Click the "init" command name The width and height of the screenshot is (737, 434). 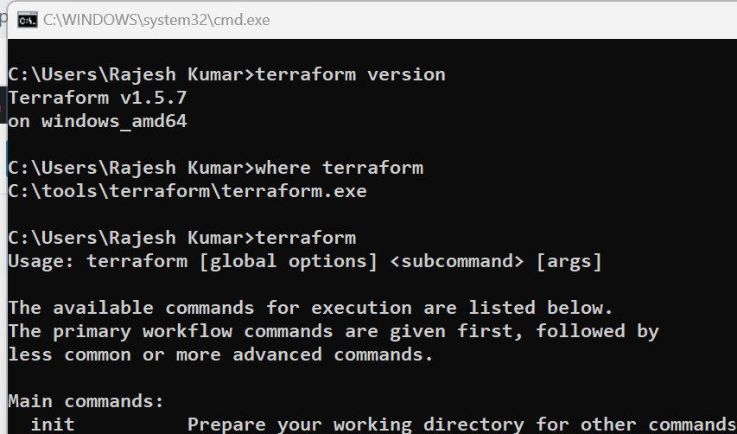click(53, 424)
